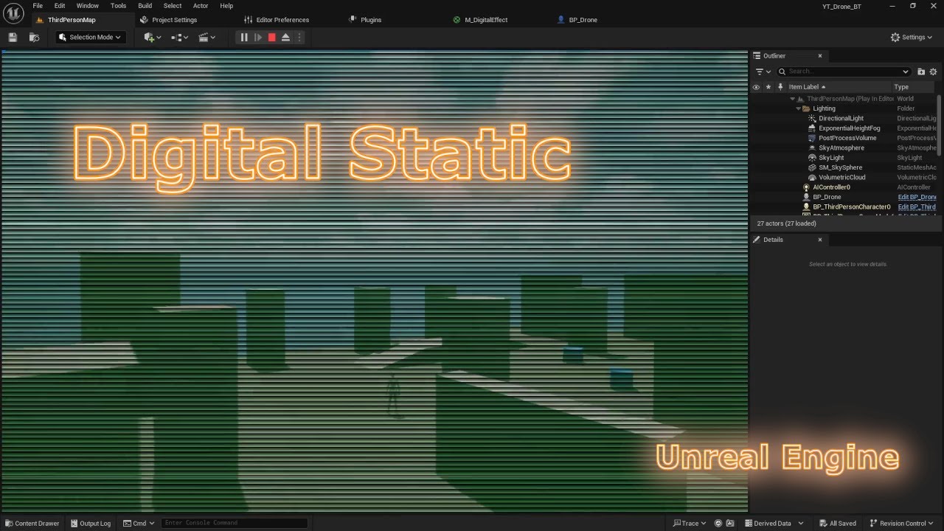This screenshot has height=531, width=944.
Task: Pause the Play In Editor session
Action: 244,37
